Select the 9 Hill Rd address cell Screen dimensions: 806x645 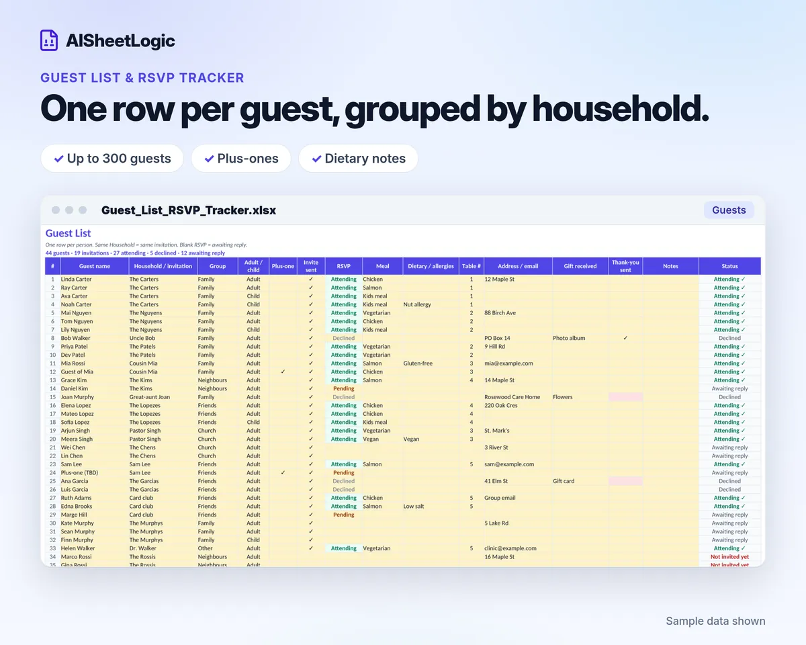[518, 346]
